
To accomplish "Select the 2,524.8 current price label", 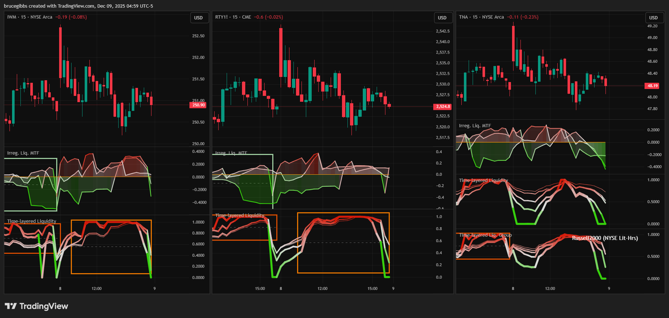I will pyautogui.click(x=443, y=106).
